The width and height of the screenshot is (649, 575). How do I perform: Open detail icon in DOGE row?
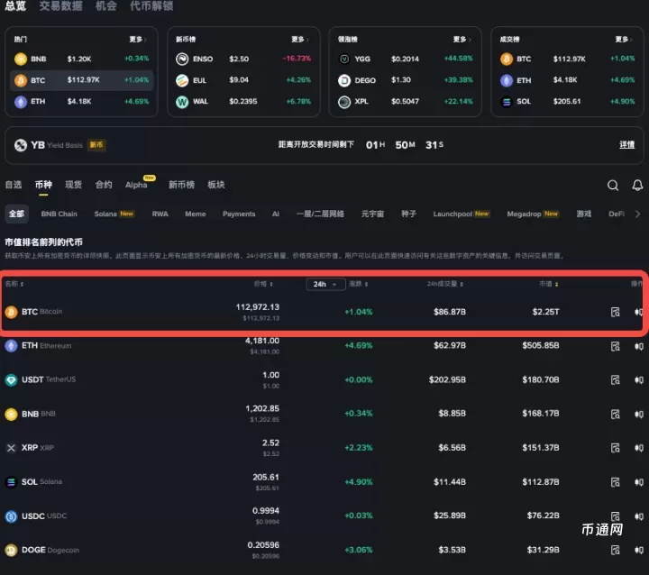coord(616,550)
